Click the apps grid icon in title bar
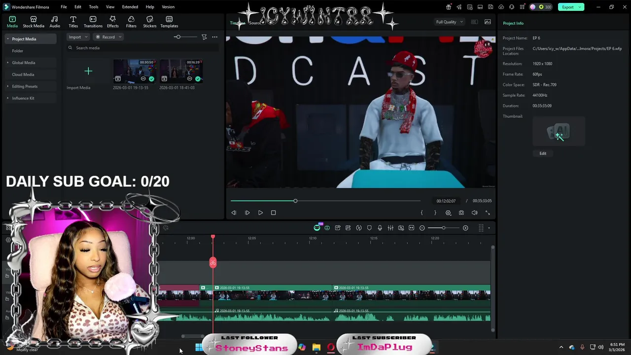The width and height of the screenshot is (631, 355). [522, 7]
